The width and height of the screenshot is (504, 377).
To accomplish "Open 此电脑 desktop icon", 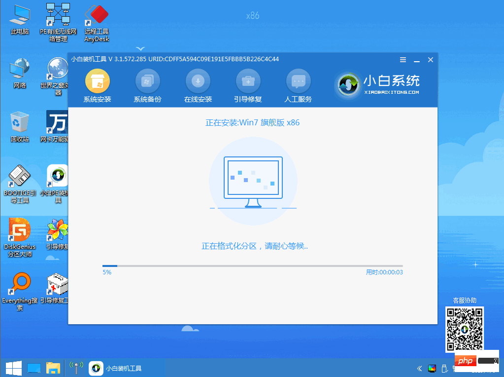I will pyautogui.click(x=20, y=20).
